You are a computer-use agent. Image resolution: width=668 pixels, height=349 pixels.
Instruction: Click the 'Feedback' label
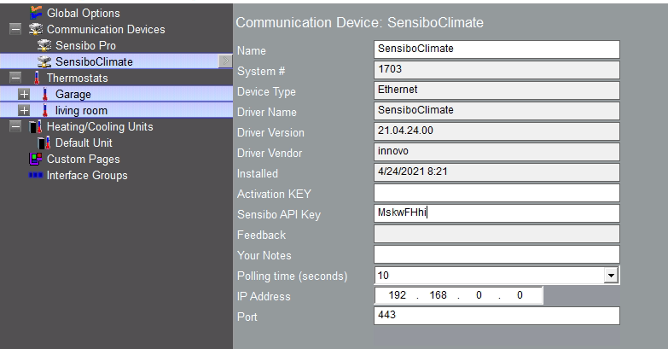click(x=261, y=235)
